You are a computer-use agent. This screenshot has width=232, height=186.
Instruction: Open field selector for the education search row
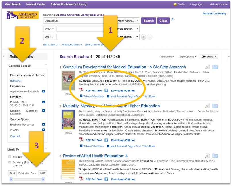click(128, 20)
